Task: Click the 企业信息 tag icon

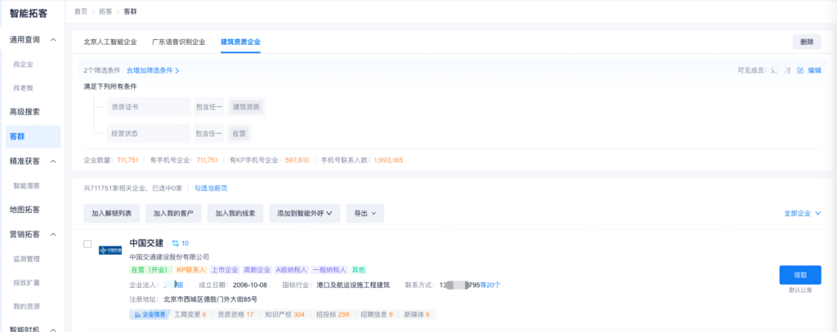Action: [135, 314]
